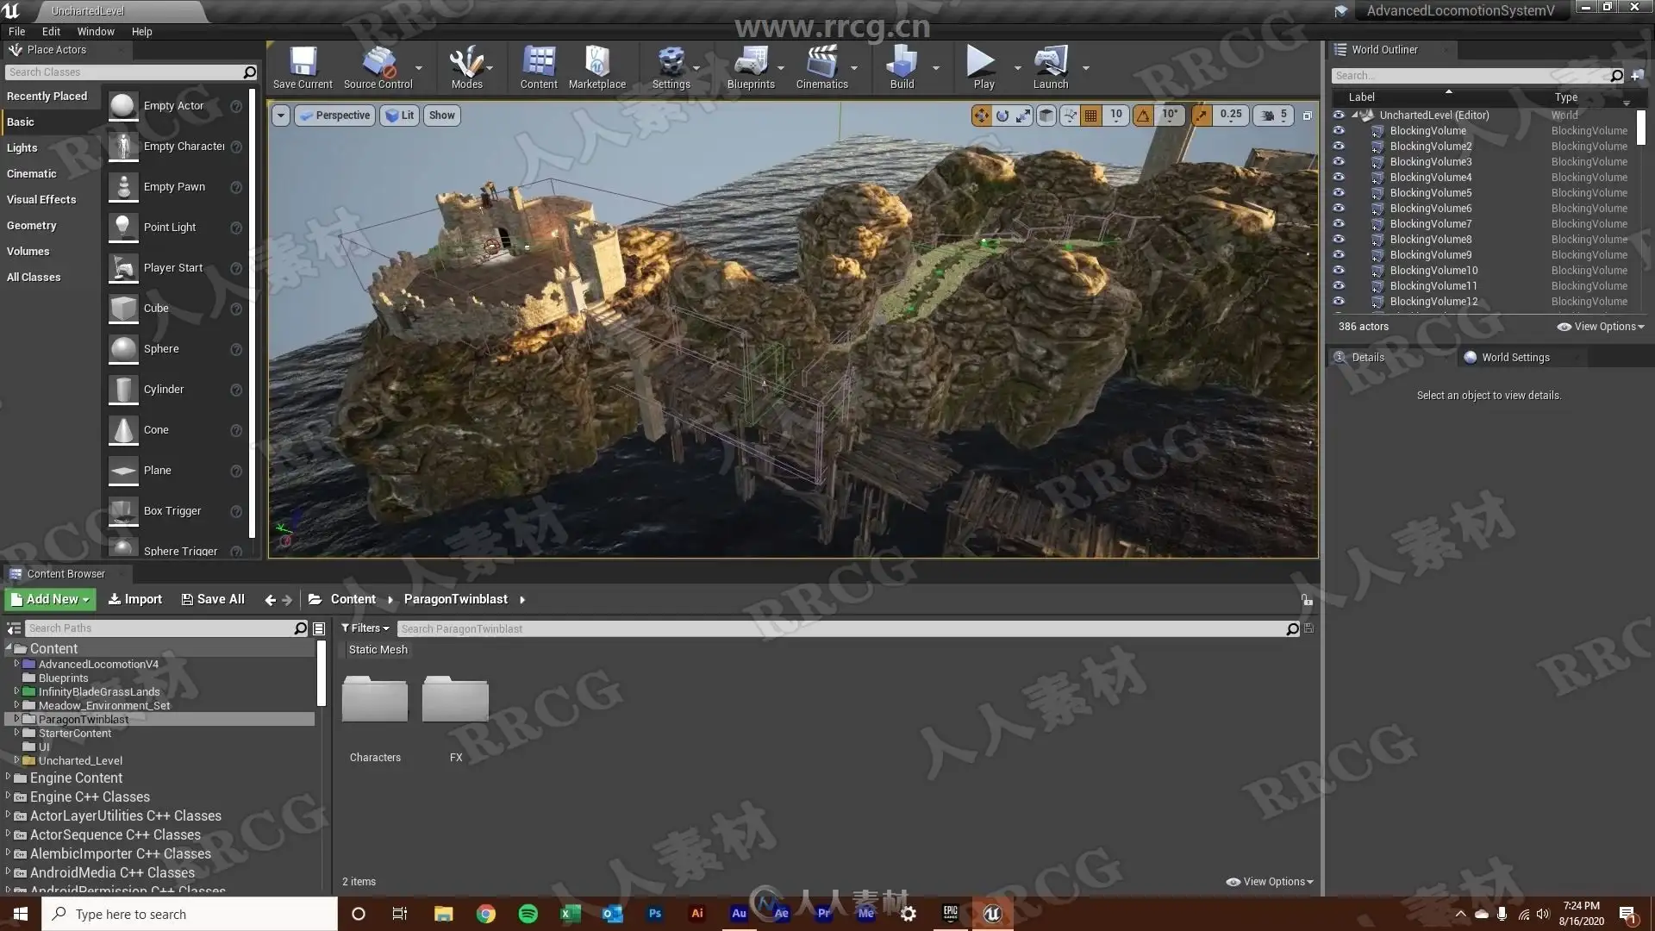Screen dimensions: 1655x931
Task: Toggle grid snapping in the viewport
Action: tap(1090, 116)
